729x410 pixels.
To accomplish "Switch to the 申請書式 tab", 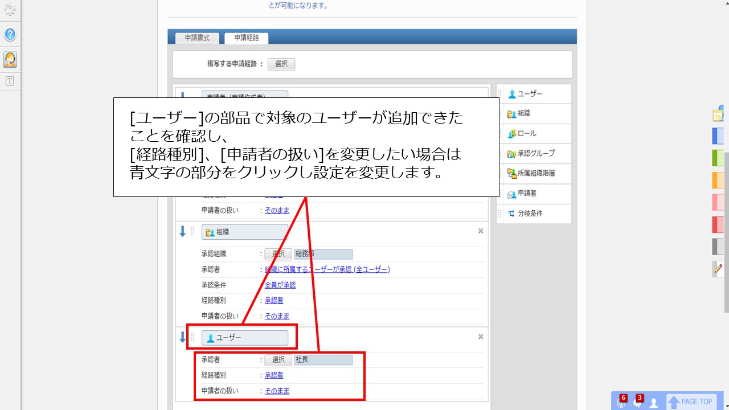I will 197,38.
